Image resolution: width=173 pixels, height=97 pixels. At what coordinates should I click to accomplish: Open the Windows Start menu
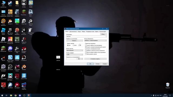(2, 95)
